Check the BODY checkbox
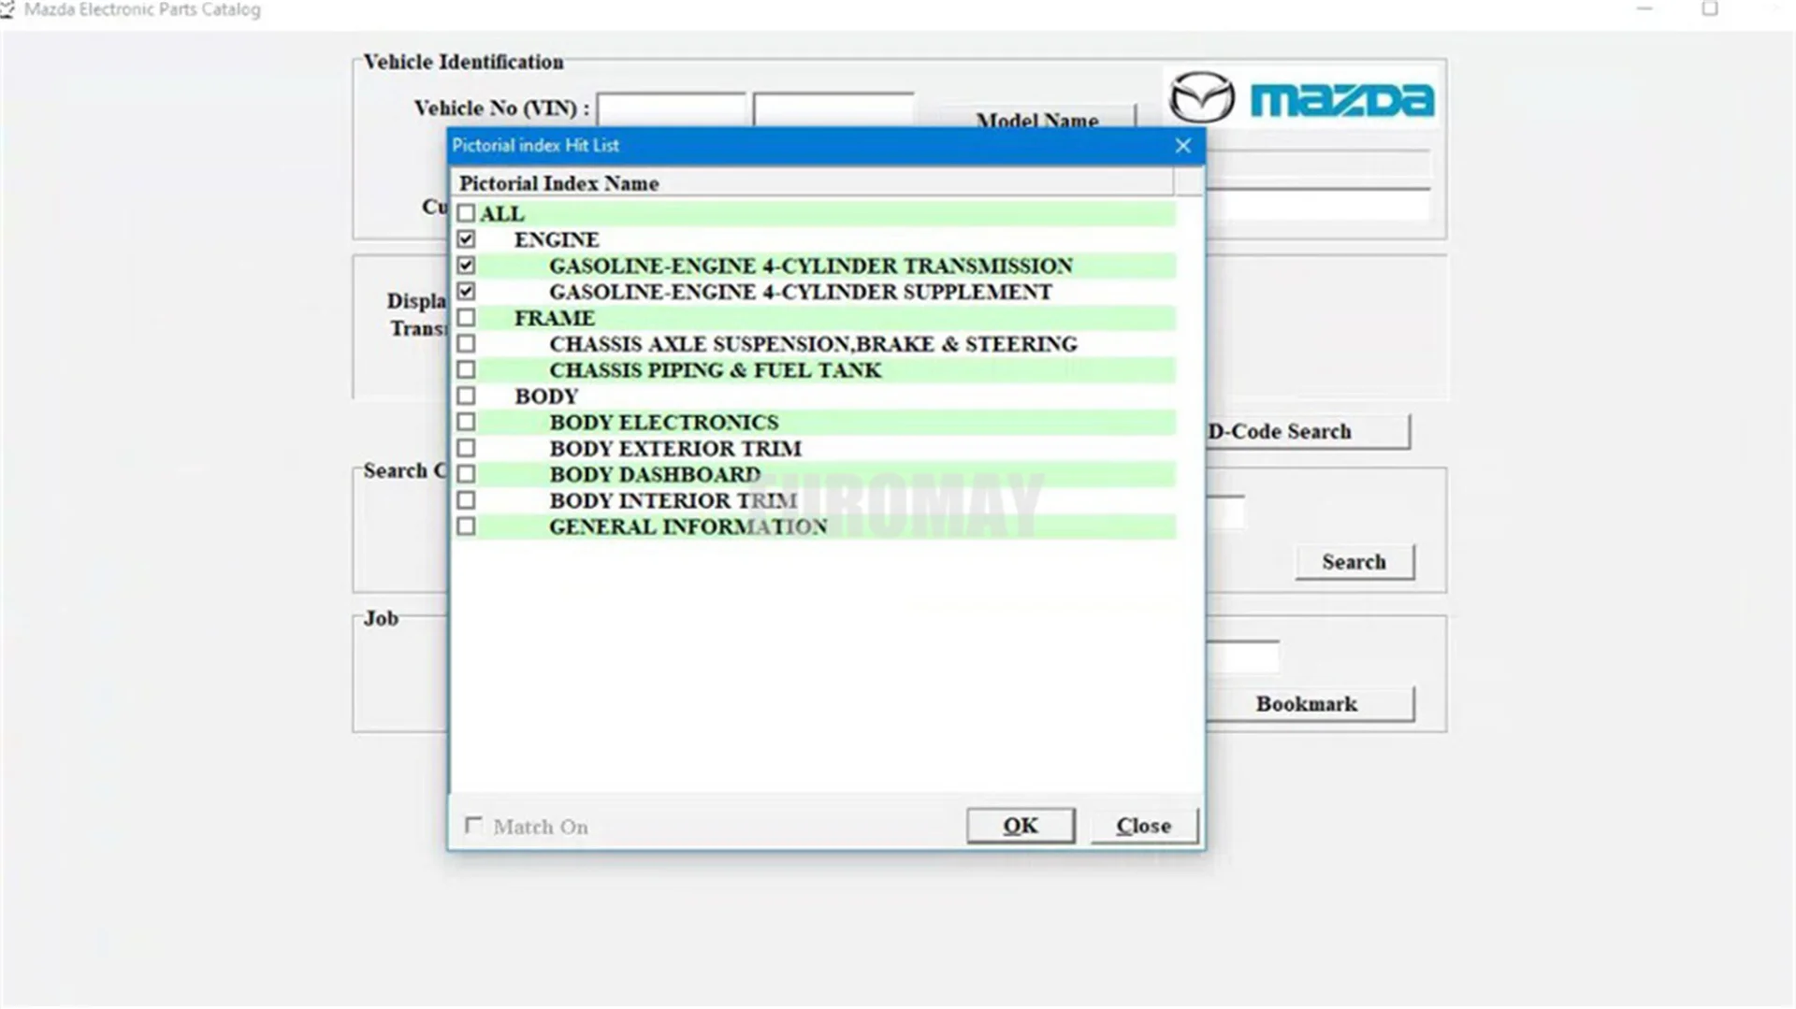Screen dimensions: 1796x1009 (x=466, y=396)
